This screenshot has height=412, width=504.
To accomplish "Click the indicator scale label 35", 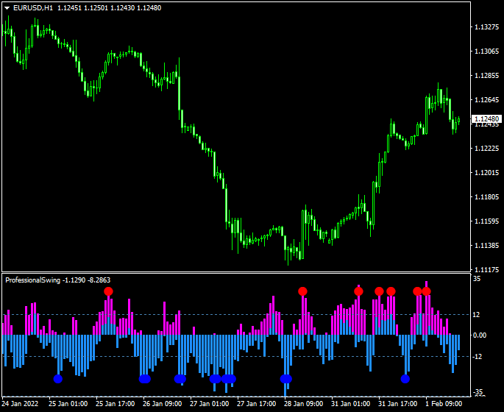I will 477,279.
